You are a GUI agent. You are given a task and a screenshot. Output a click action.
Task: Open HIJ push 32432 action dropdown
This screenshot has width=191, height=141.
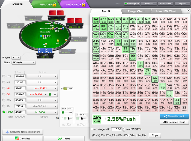click(x=42, y=88)
